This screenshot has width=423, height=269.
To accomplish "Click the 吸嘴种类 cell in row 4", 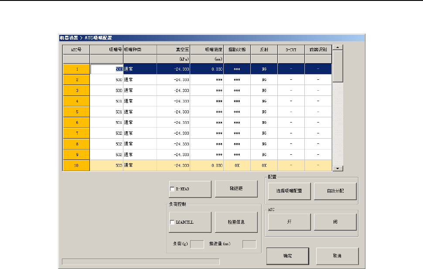I will [140, 101].
